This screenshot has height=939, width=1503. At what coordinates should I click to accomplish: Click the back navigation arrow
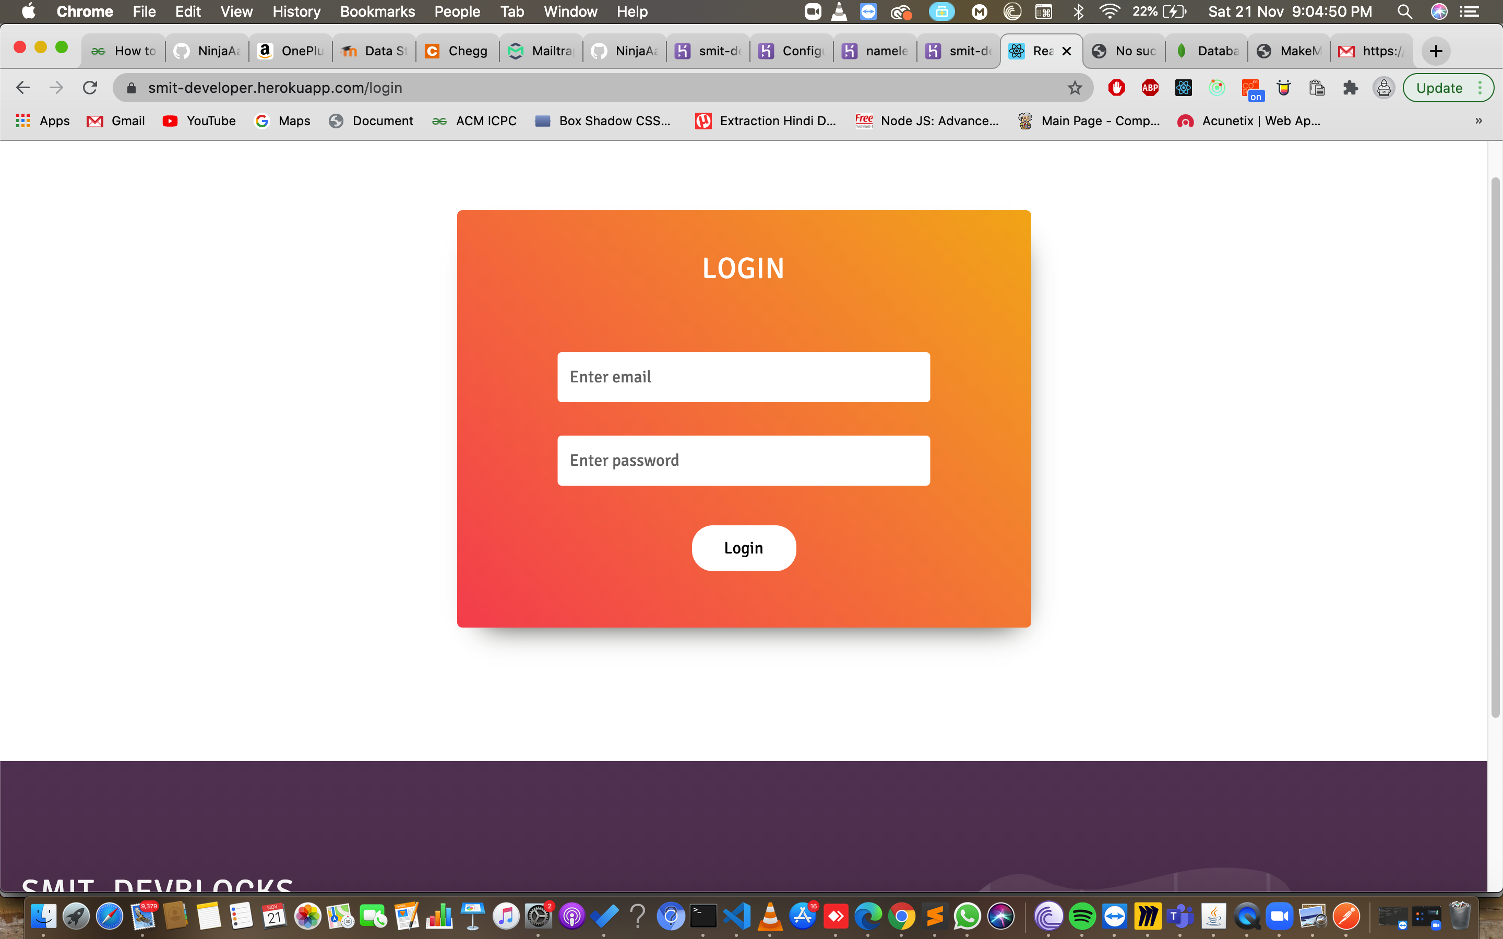point(22,88)
